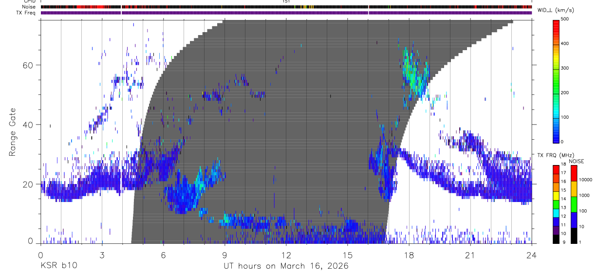
Task: Pick the blue swatch in the NOISE legend
Action: [x=574, y=220]
